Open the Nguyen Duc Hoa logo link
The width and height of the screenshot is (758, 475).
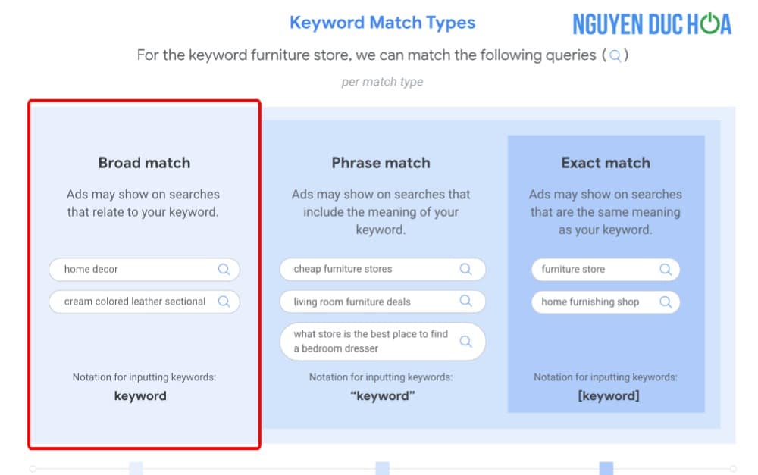coord(651,24)
